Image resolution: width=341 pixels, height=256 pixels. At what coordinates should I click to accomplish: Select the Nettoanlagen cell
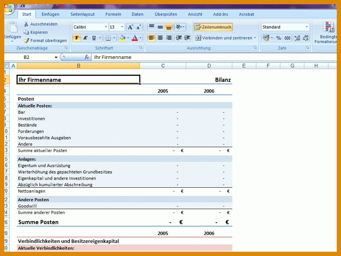pyautogui.click(x=32, y=191)
